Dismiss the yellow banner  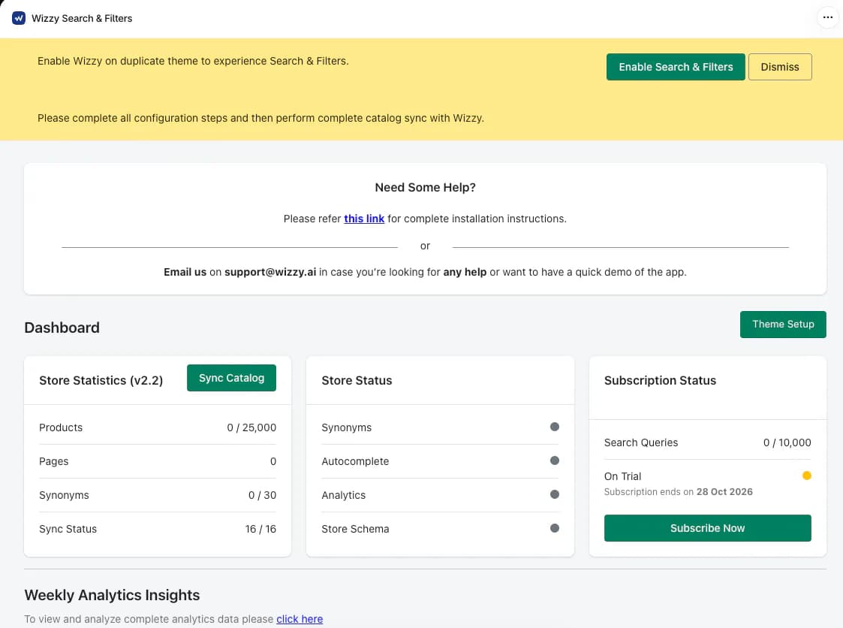coord(779,67)
